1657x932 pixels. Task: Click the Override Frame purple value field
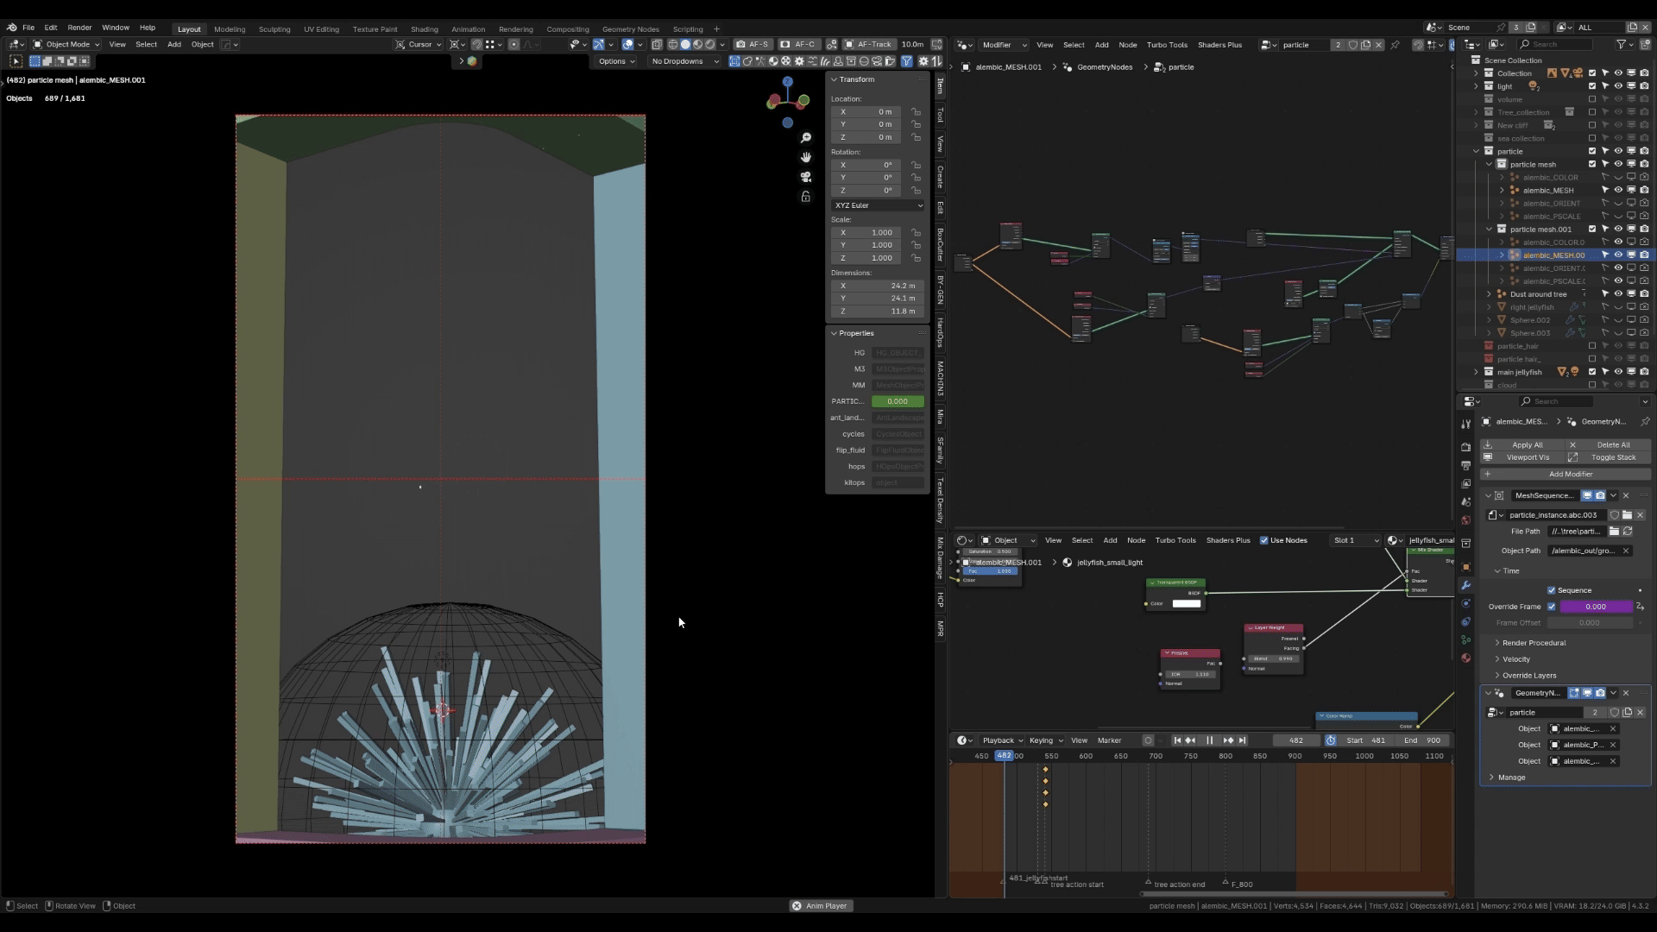[1596, 607]
